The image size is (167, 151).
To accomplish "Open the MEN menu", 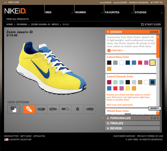I will tap(48, 12).
